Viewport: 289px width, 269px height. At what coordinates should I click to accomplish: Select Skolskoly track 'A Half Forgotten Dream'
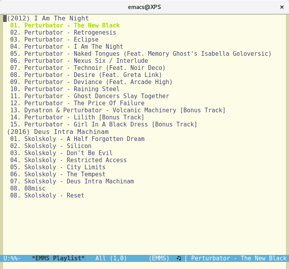(x=77, y=139)
